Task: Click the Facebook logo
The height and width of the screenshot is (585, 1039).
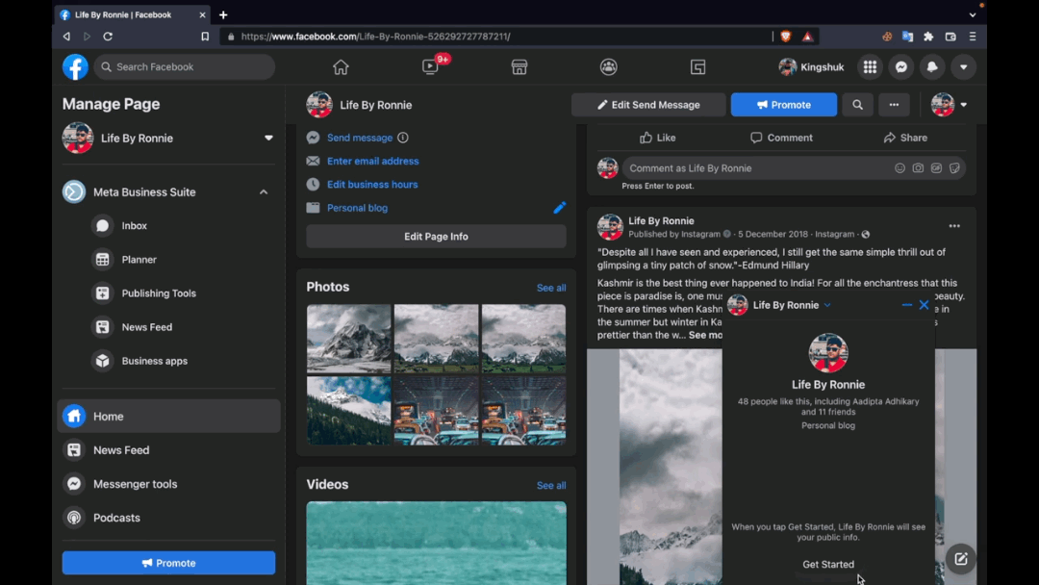Action: point(75,67)
